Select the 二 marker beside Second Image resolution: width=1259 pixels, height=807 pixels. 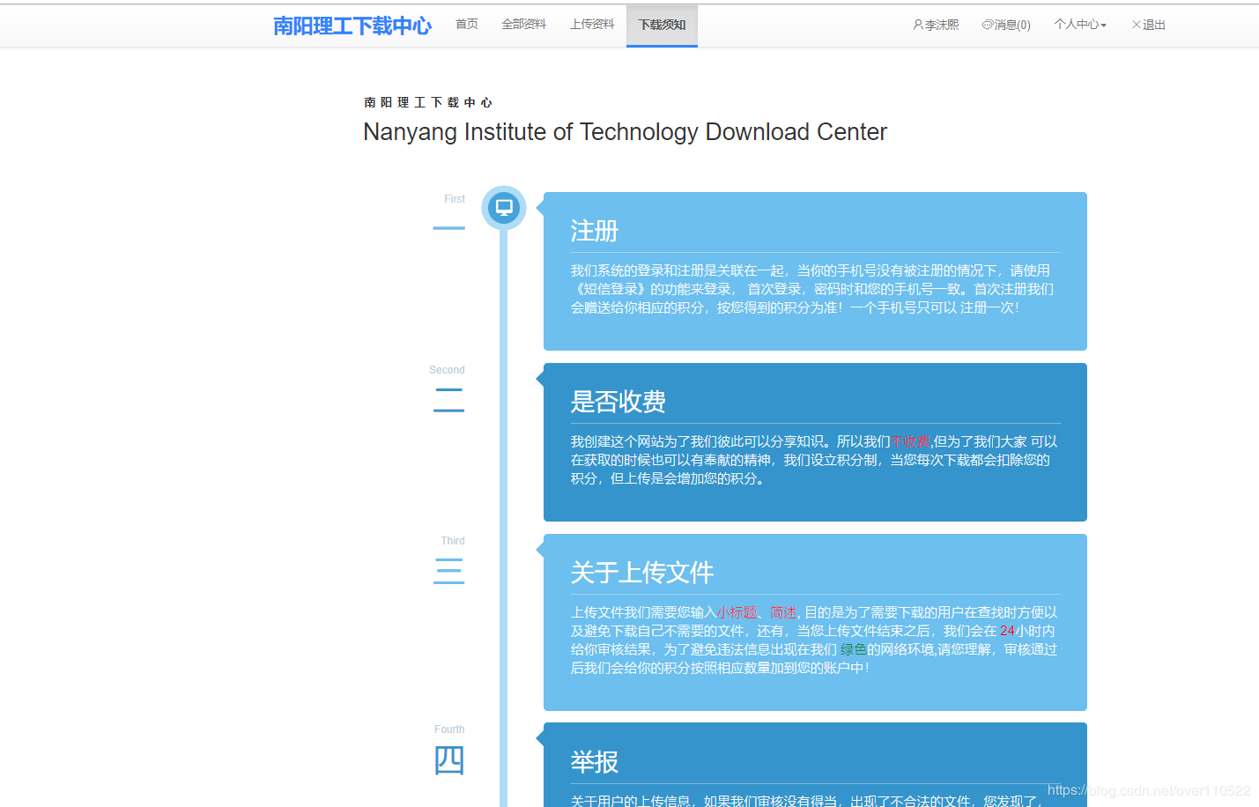[x=448, y=400]
